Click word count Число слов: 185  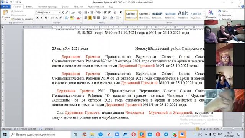click(29, 129)
